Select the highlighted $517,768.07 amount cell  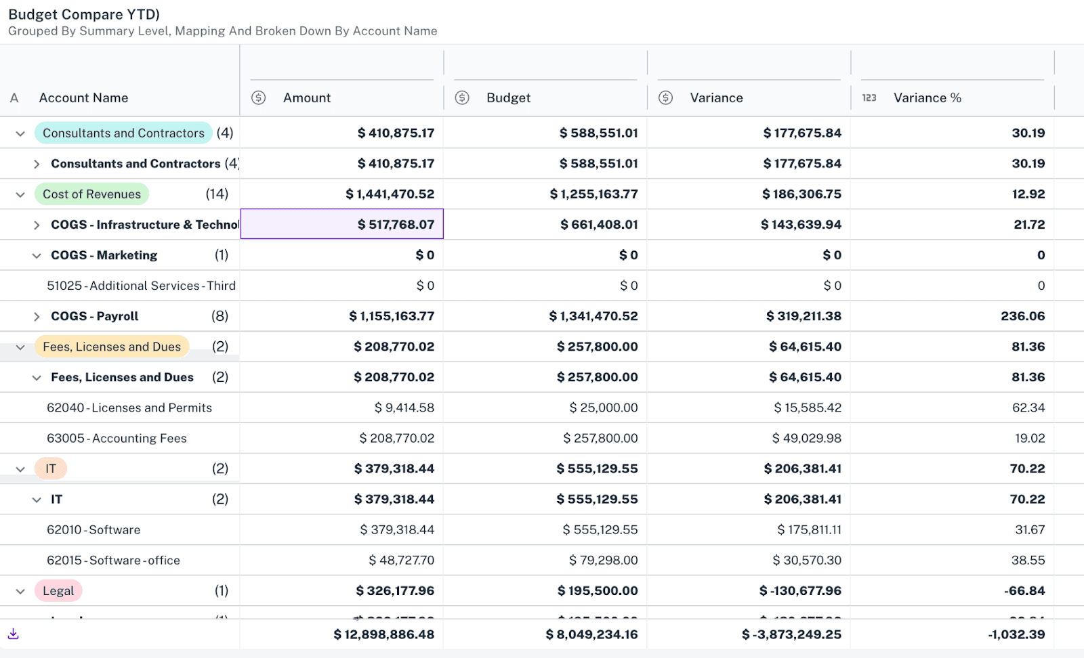tap(342, 224)
